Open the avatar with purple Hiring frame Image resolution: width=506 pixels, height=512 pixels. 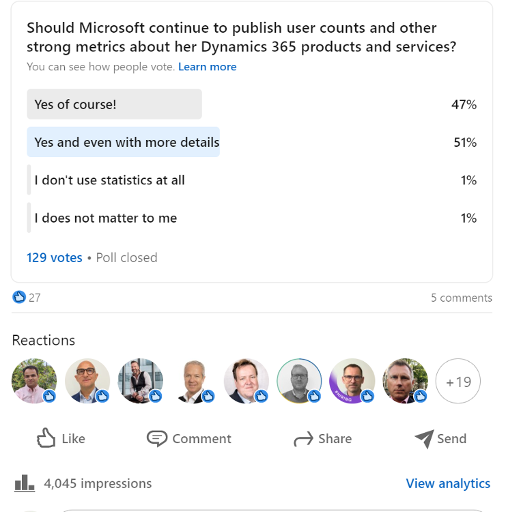(x=352, y=381)
